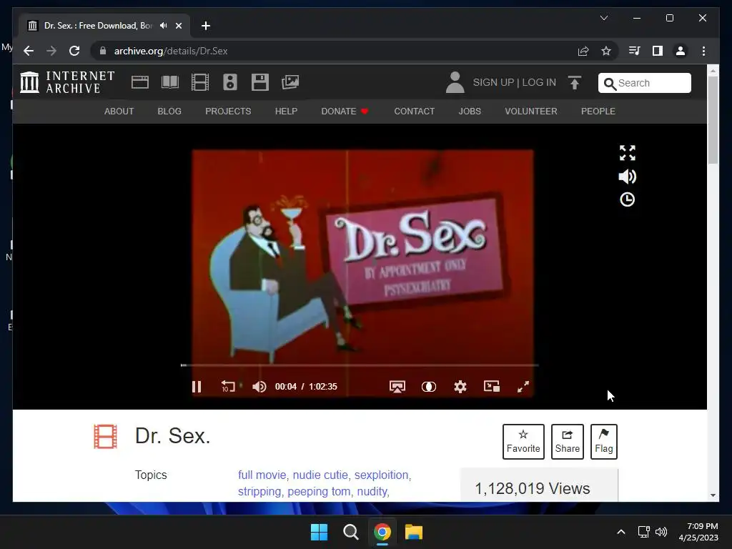Open the Web (Wayback) media icon
Screen dimensions: 732x549
139,82
